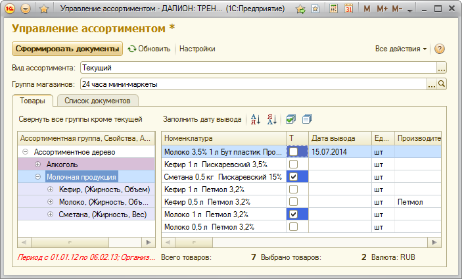Click date cell 15.07.2014
462x279 pixels.
[340, 152]
